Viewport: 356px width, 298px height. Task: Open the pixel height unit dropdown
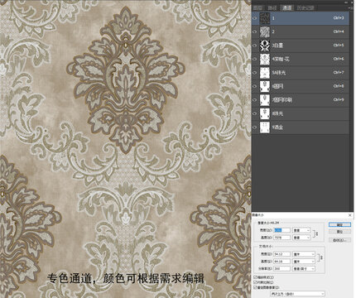[301, 238]
